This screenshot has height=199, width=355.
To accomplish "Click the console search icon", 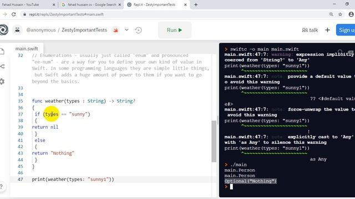I will coord(340,52).
